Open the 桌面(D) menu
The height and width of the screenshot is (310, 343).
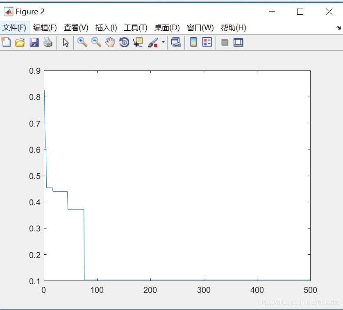point(167,28)
